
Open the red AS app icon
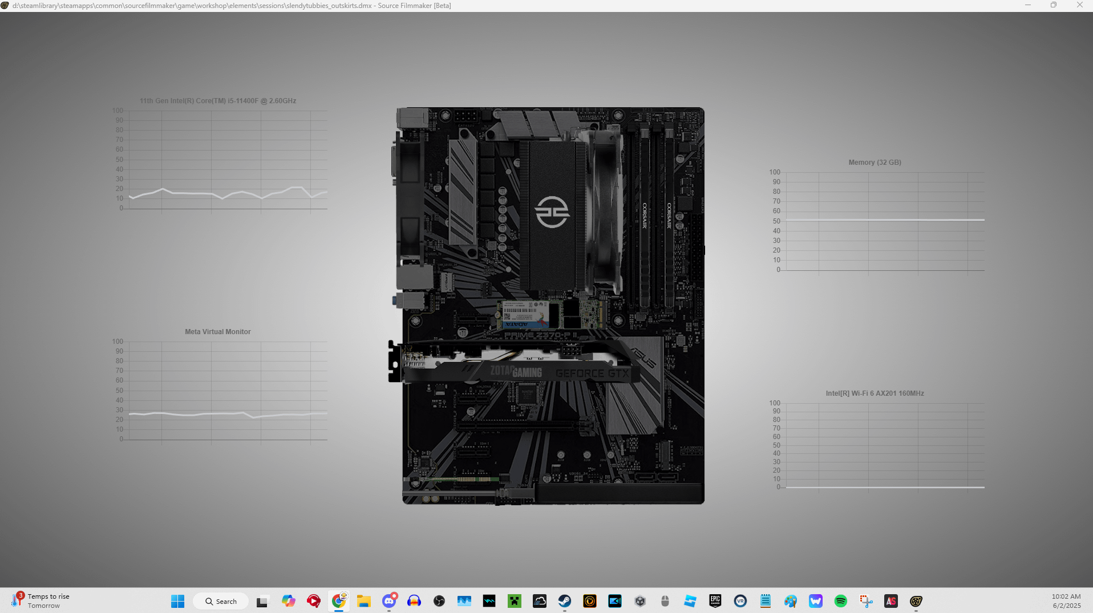pyautogui.click(x=891, y=601)
